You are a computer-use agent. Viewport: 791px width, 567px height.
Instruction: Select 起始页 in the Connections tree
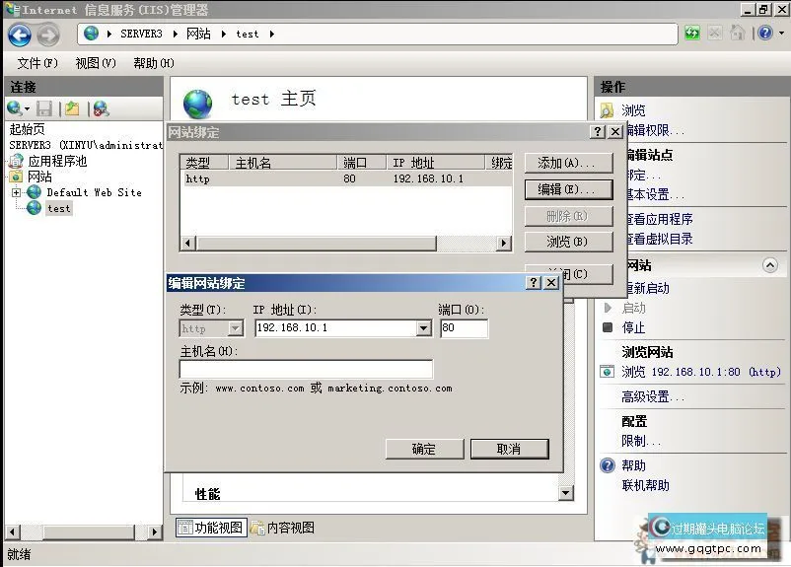tap(28, 129)
